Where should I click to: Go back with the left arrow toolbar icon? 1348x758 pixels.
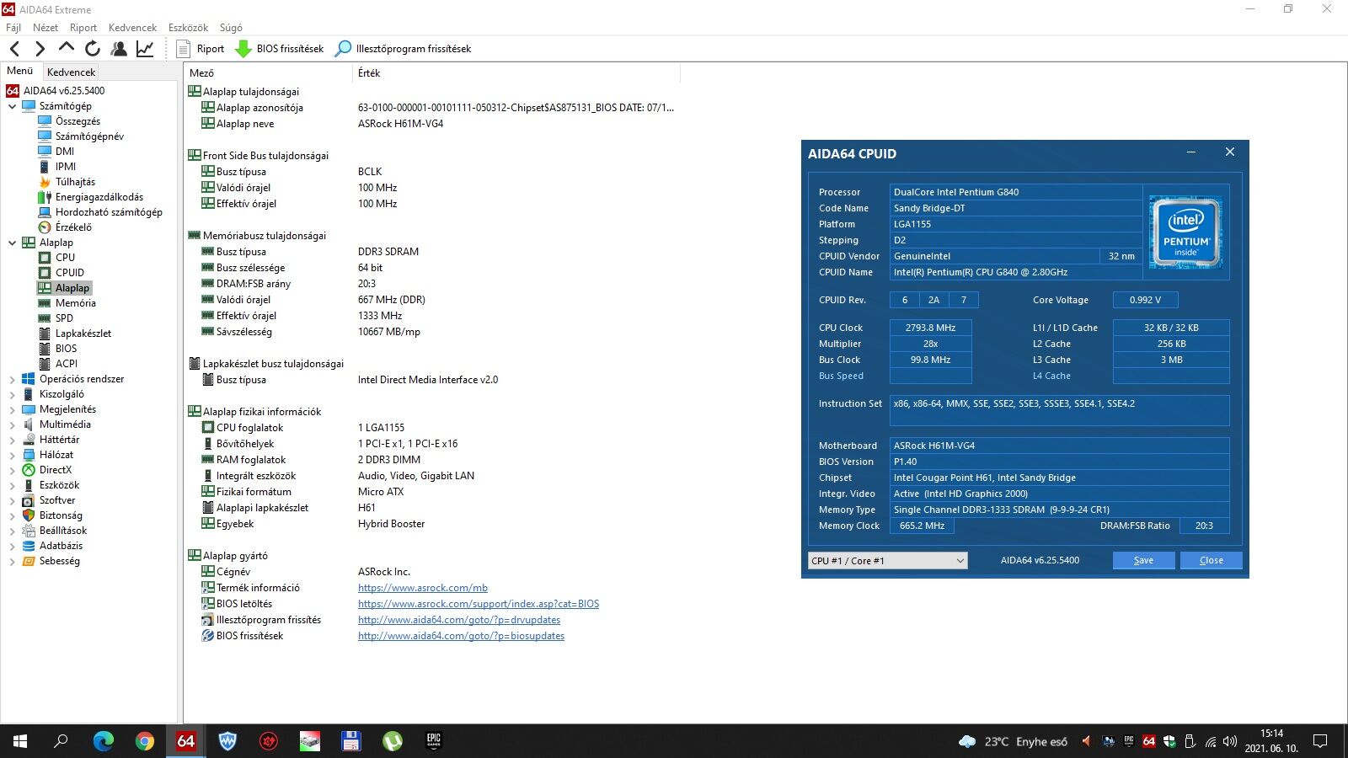pyautogui.click(x=14, y=49)
